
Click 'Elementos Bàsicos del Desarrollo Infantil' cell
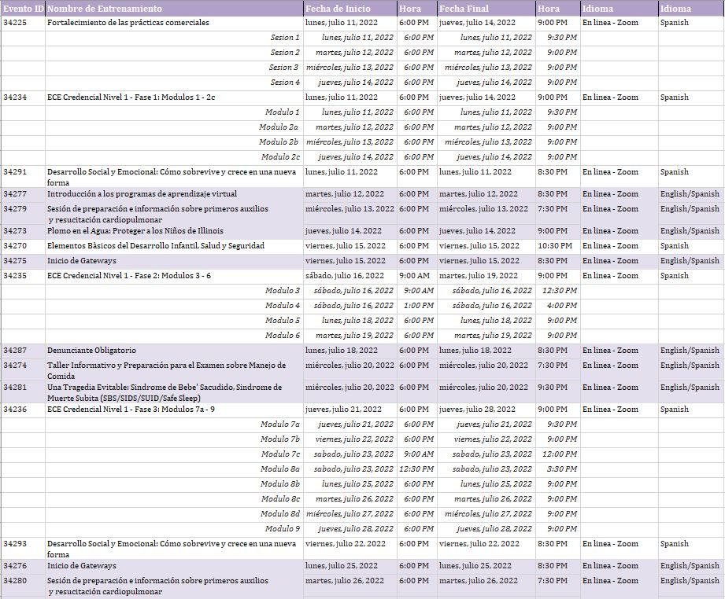pos(174,246)
